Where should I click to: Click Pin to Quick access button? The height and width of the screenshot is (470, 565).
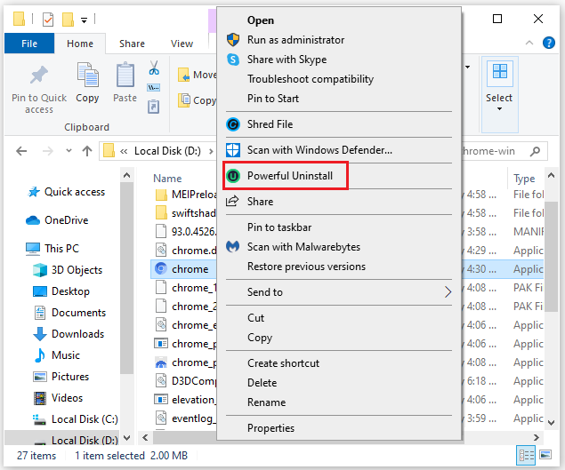[x=39, y=88]
